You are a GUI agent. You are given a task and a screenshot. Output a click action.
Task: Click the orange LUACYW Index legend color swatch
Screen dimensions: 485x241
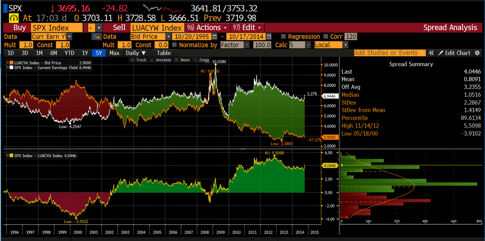point(11,63)
